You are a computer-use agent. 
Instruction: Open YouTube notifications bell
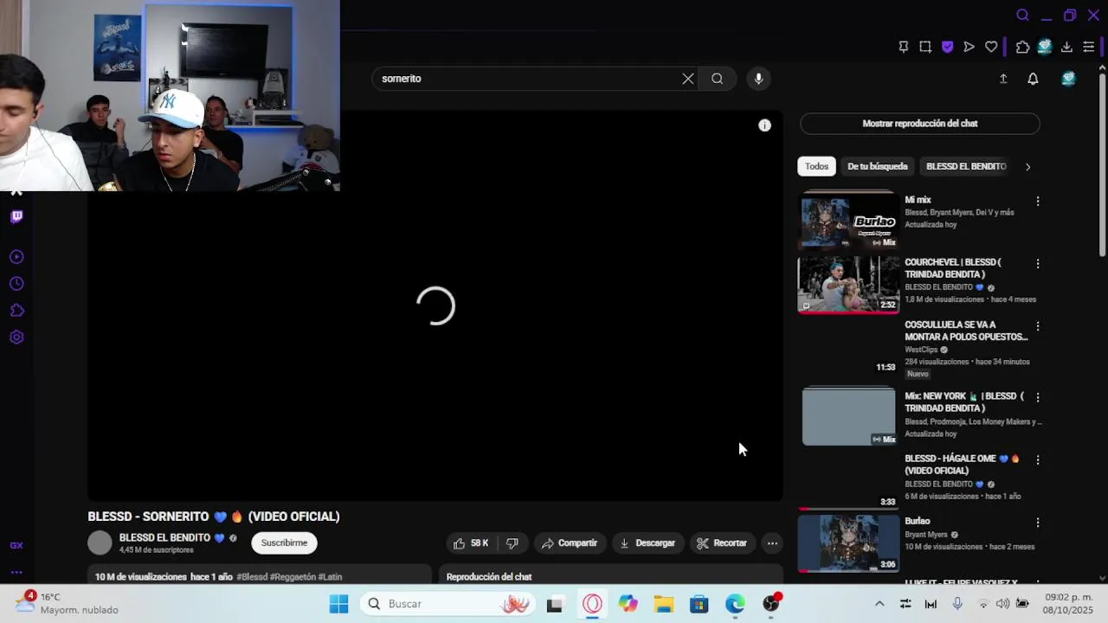click(1033, 79)
